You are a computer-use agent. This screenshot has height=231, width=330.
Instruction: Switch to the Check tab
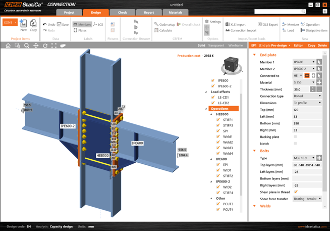coord(122,13)
